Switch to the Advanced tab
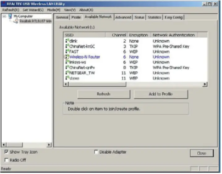The width and height of the screenshot is (222, 174). point(123,18)
